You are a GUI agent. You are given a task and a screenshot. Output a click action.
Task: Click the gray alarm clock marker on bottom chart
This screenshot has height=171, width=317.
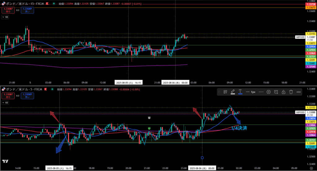click(149, 118)
